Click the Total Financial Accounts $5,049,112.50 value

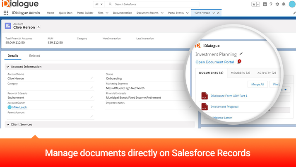15,43
